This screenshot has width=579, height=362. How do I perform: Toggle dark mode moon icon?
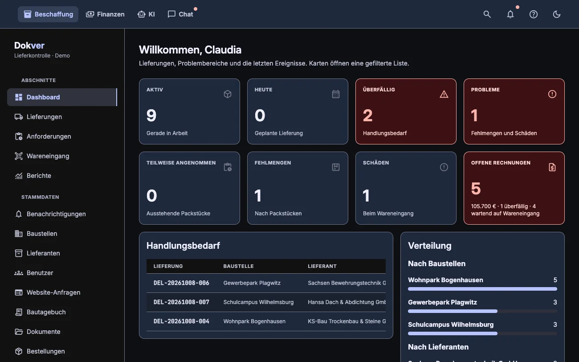pos(557,14)
